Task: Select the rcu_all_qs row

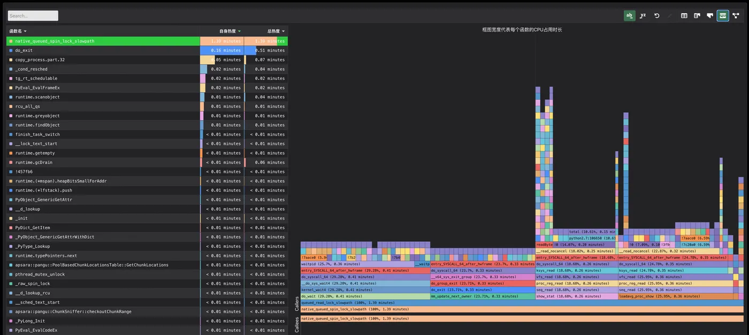Action: tap(147, 106)
